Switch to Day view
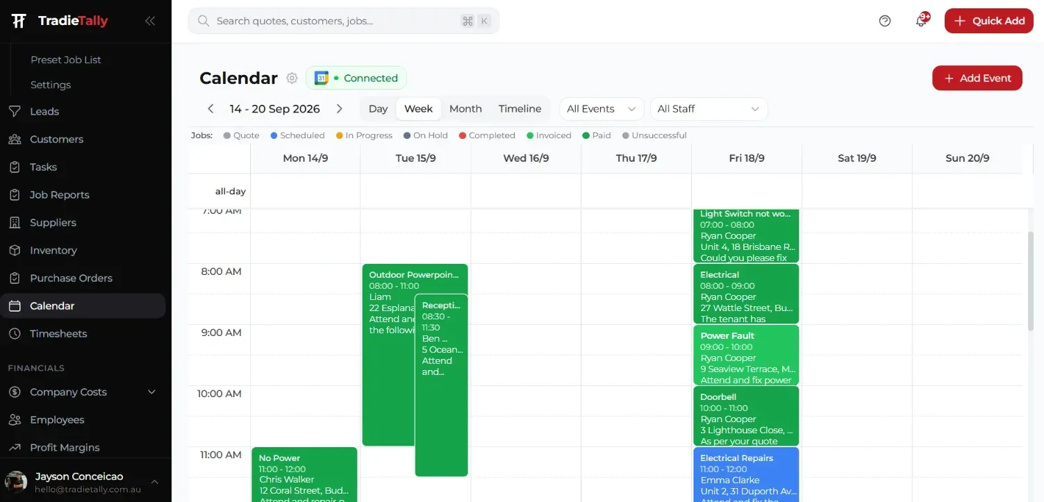1044x502 pixels. tap(378, 109)
